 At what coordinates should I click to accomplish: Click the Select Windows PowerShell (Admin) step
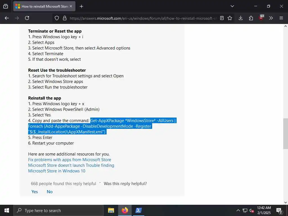64,109
